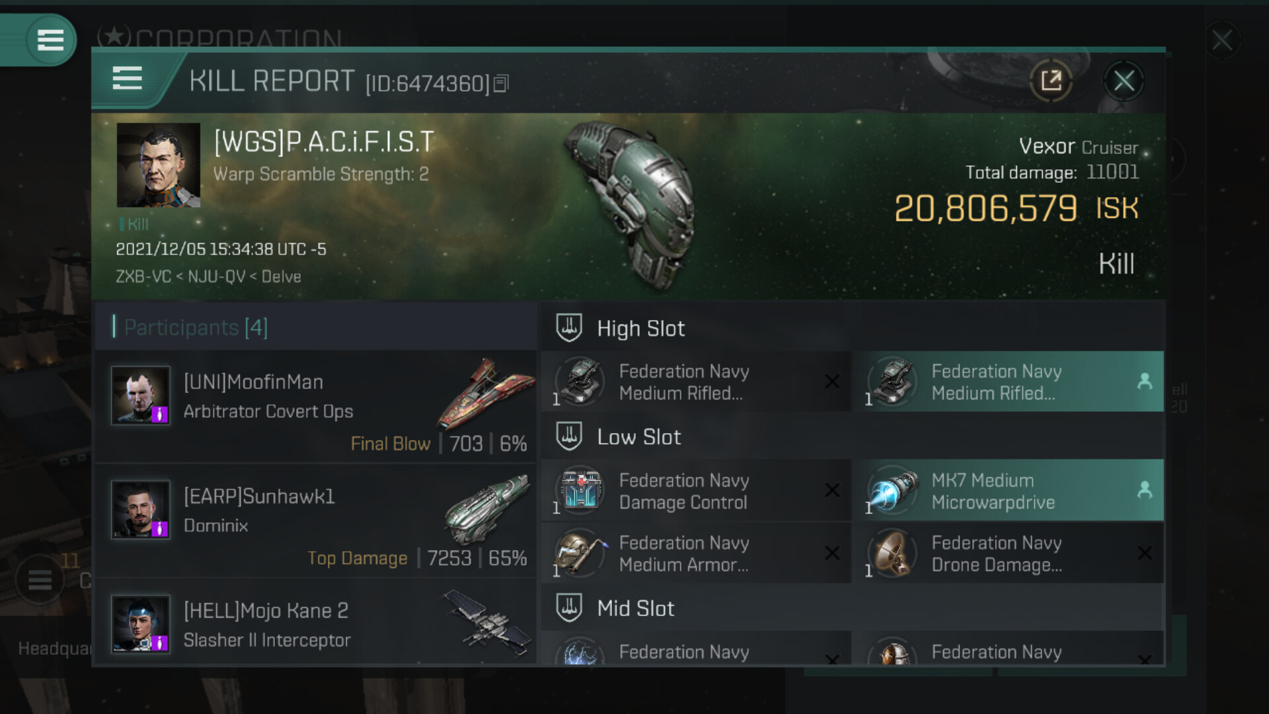1269x714 pixels.
Task: Click the High Slot shield icon
Action: click(568, 328)
